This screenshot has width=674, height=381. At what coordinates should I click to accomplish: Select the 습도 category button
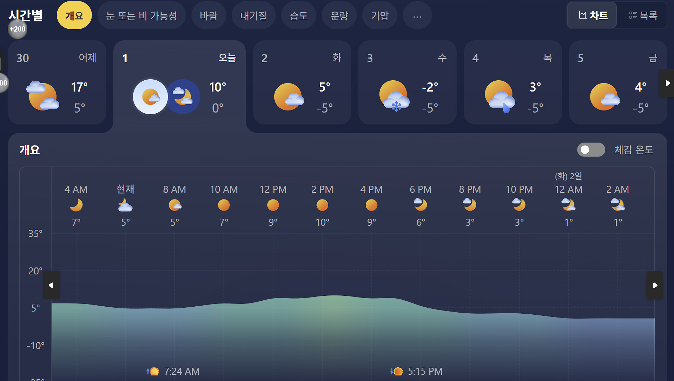298,15
